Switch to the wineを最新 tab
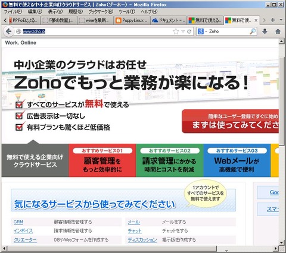 95,20
